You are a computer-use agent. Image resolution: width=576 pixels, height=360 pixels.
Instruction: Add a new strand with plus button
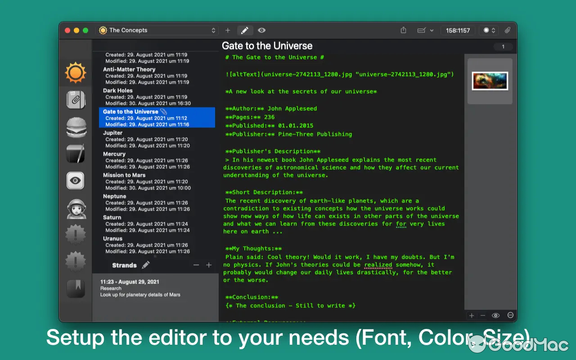coord(209,265)
